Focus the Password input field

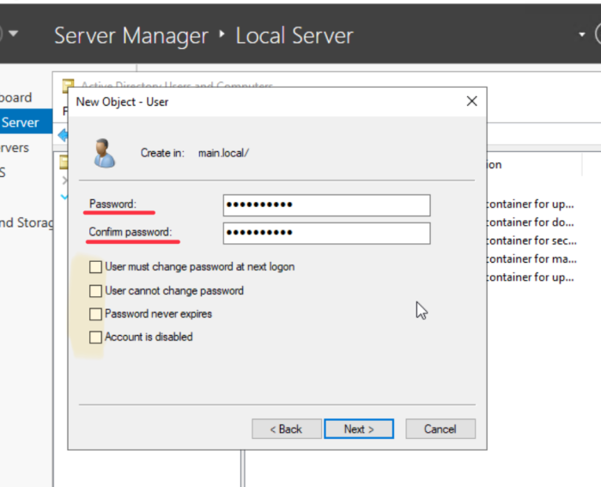point(326,205)
